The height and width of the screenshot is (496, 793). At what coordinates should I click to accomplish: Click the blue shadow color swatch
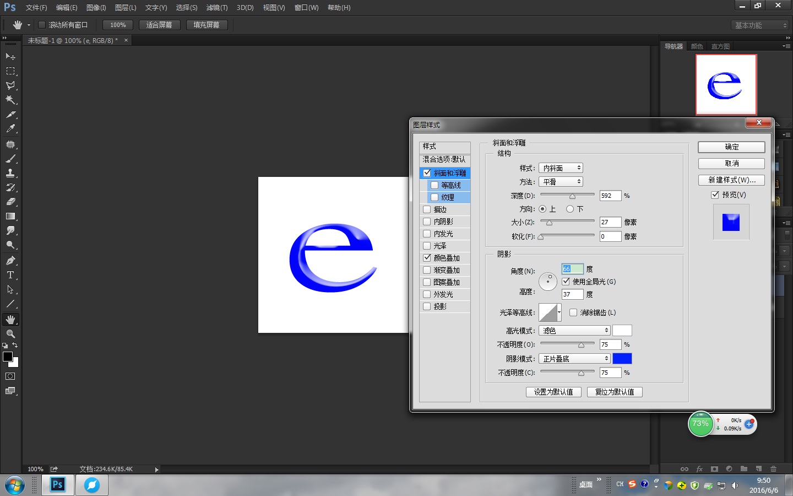click(622, 359)
